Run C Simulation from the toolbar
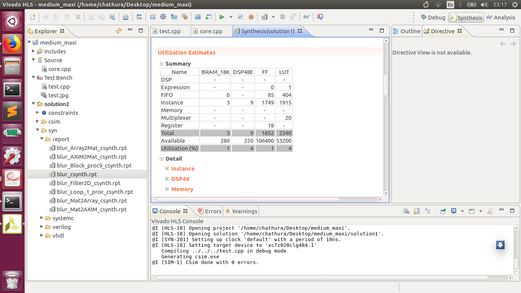The image size is (521, 293). pos(209,17)
